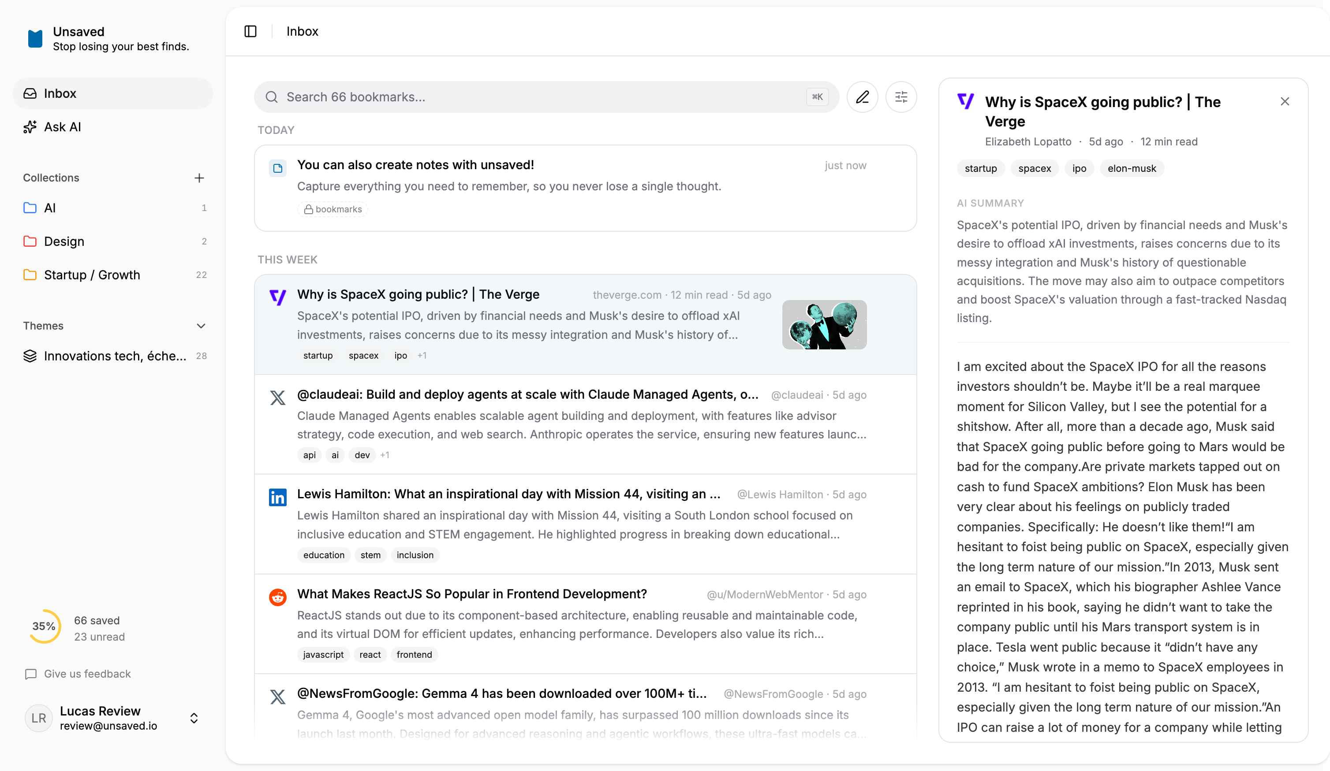Viewport: 1330px width, 771px height.
Task: Click the feedback speech bubble icon
Action: pyautogui.click(x=30, y=674)
